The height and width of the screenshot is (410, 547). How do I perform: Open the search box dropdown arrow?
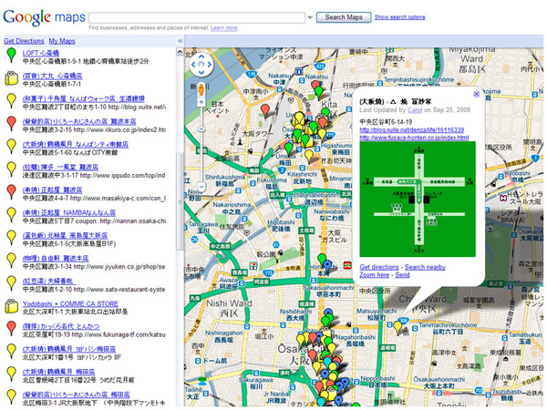coord(310,17)
